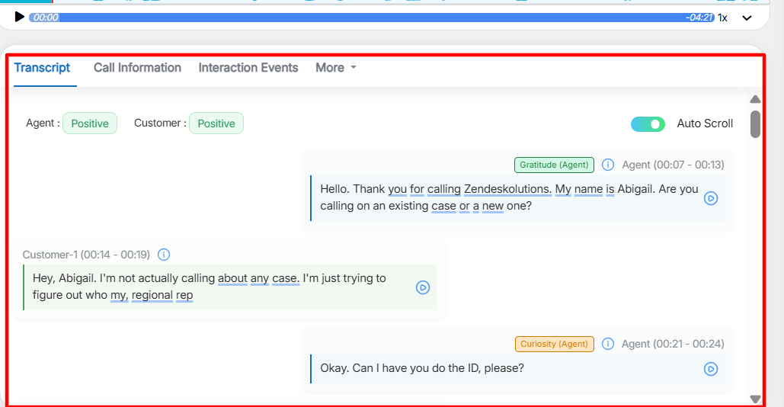
Task: Click the Gratitude (Agent) emotion tag
Action: click(x=554, y=165)
